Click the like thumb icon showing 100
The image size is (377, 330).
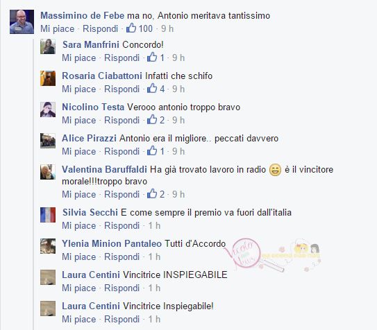(131, 28)
